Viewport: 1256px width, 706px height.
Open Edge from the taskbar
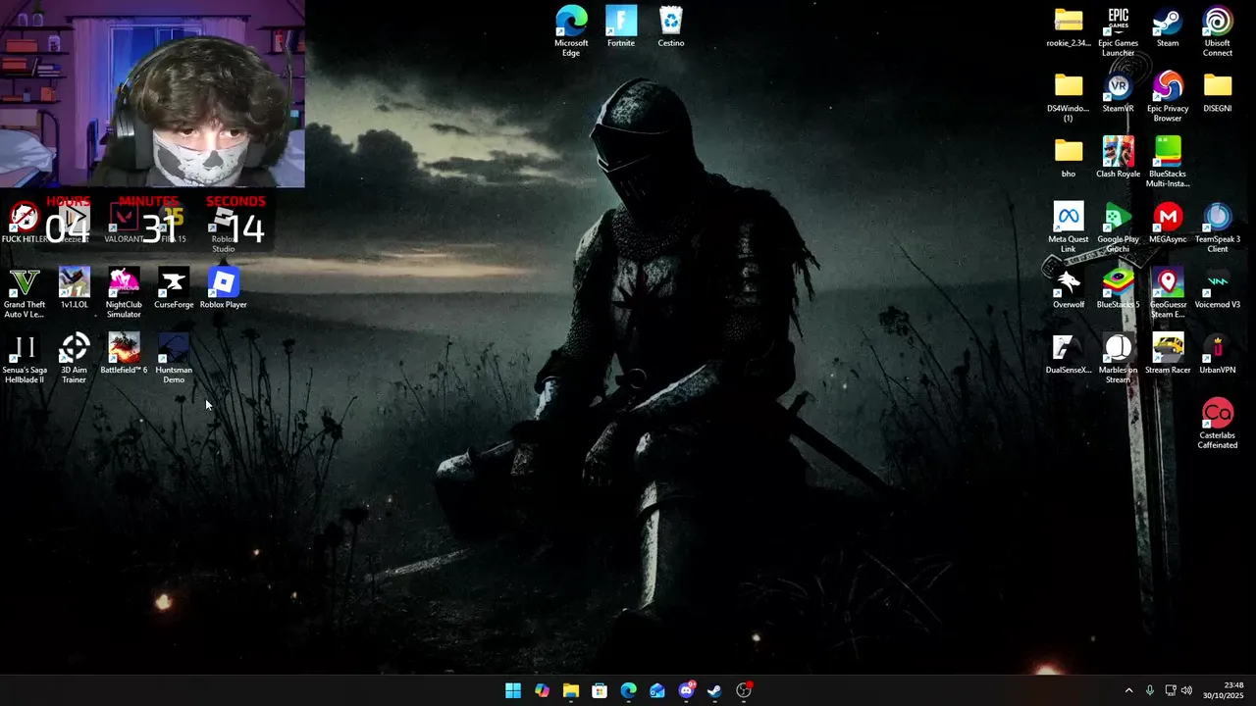pyautogui.click(x=628, y=690)
